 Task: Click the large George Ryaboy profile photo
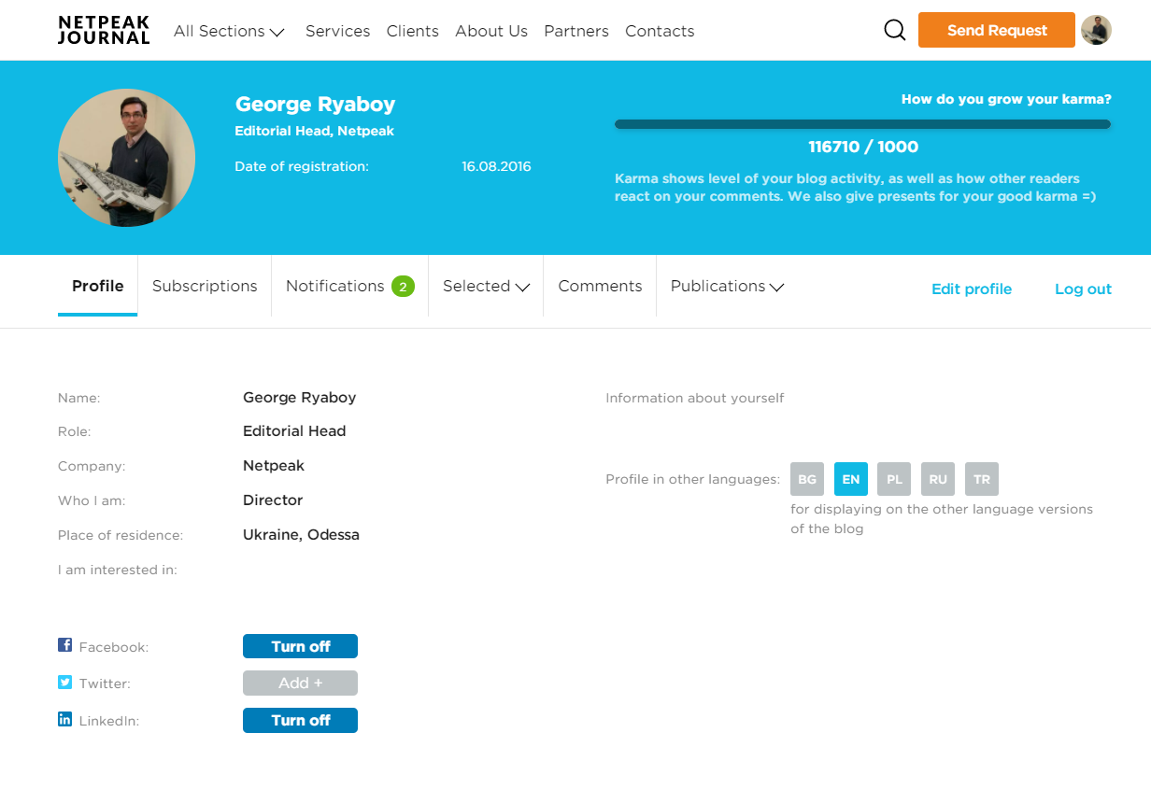126,158
